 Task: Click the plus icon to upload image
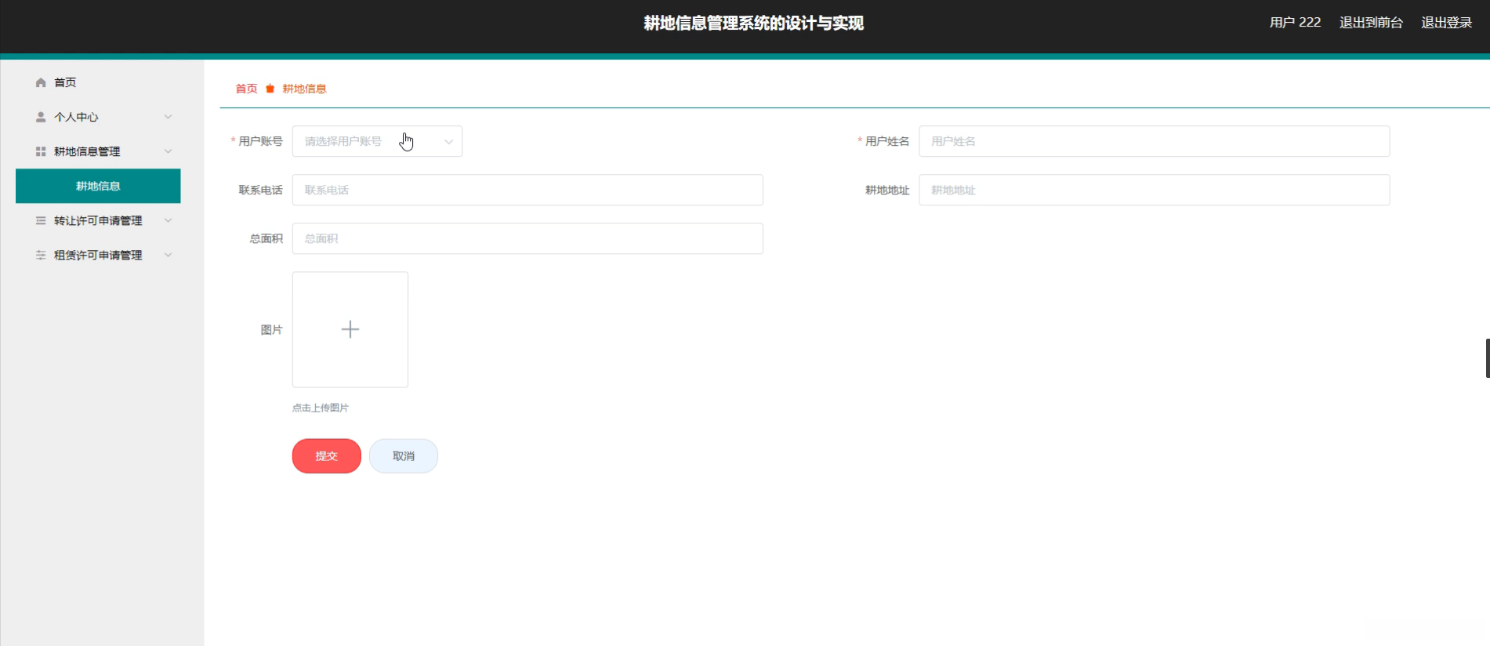(x=350, y=329)
